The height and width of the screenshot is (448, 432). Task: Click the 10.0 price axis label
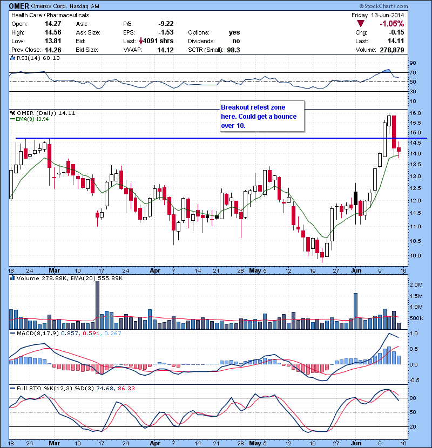pyautogui.click(x=415, y=255)
